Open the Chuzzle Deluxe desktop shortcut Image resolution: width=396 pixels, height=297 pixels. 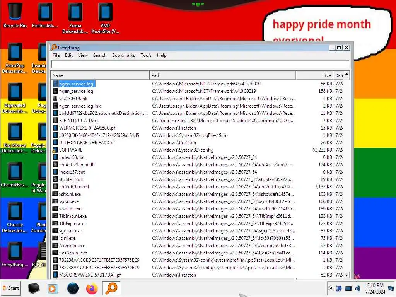(15, 218)
